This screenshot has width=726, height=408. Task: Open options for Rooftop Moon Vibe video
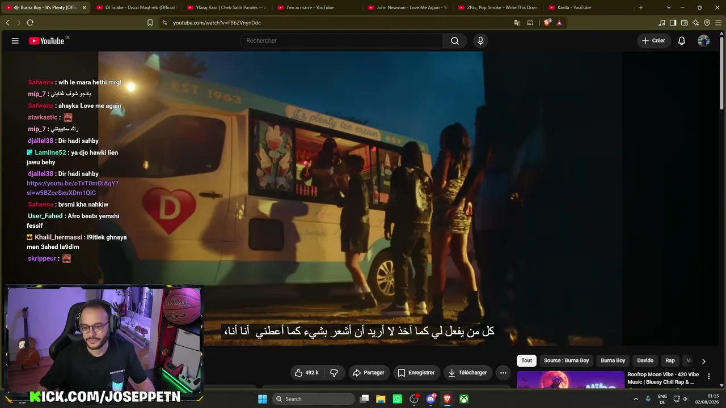pos(708,376)
